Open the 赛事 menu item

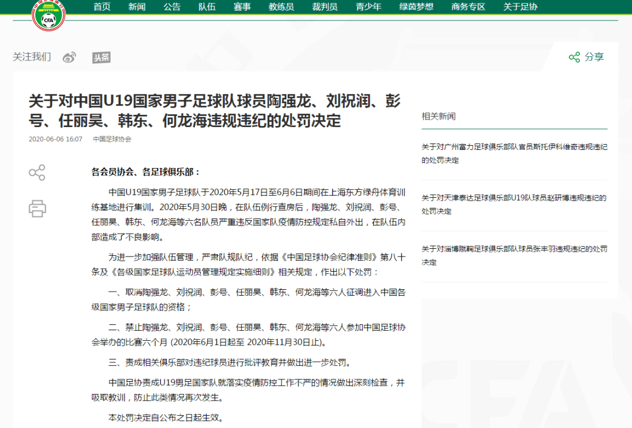(x=242, y=6)
